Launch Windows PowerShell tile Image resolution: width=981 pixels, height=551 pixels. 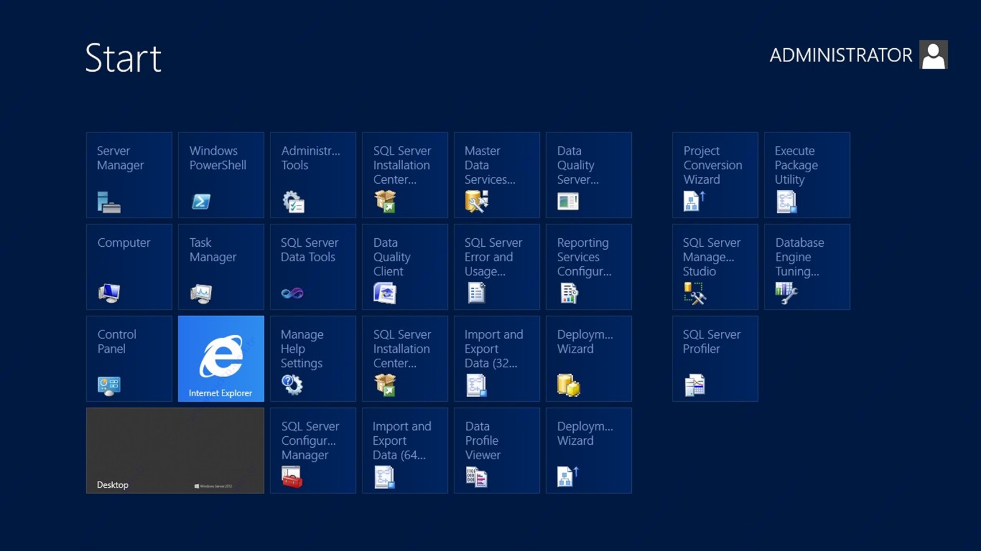click(x=221, y=175)
